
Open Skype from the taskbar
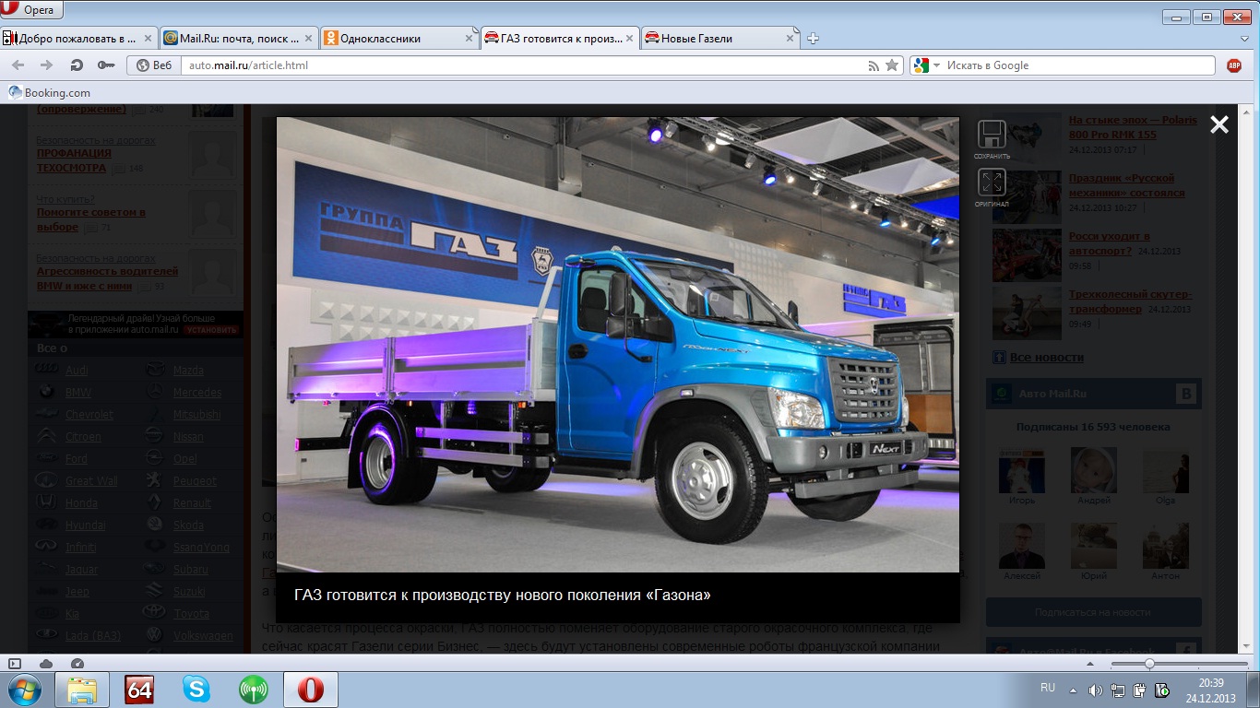point(196,690)
